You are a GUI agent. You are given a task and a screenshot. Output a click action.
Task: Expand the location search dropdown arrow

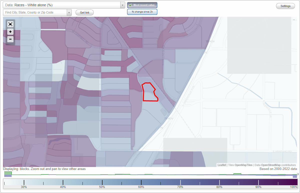pos(69,13)
